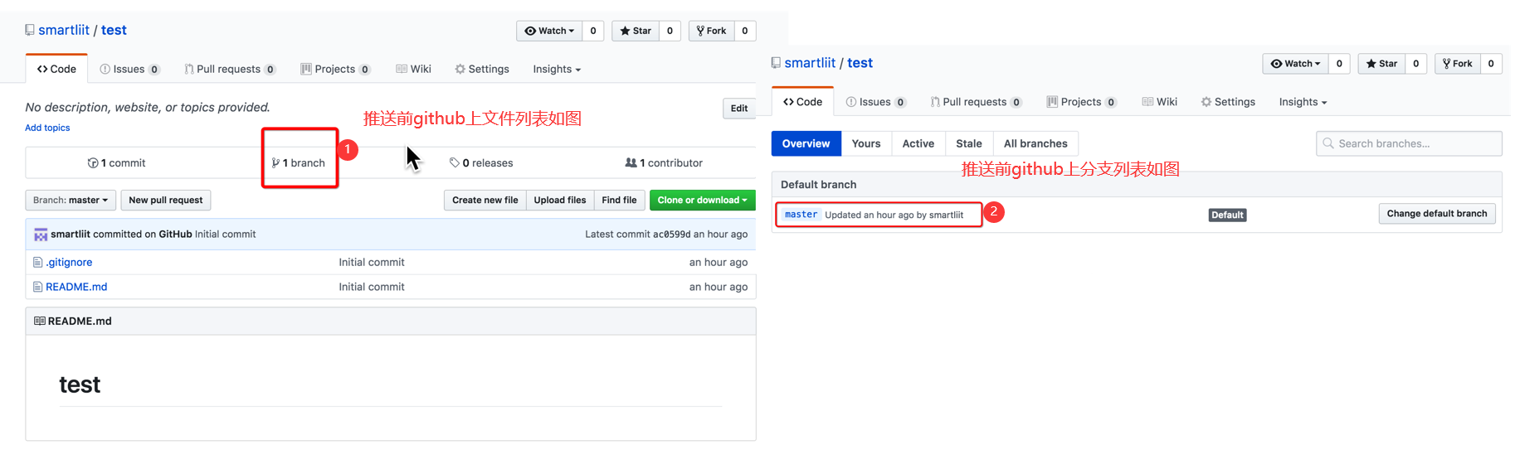
Task: Click Find file button
Action: coord(619,200)
